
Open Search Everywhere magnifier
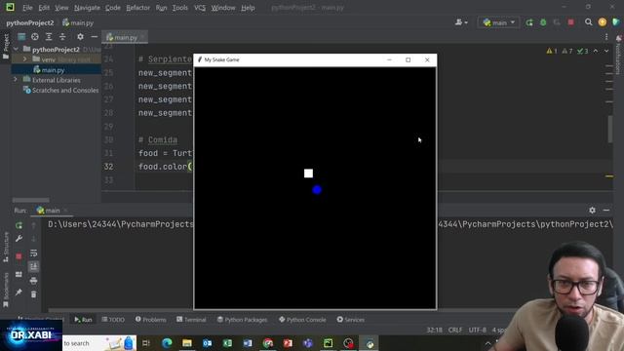click(588, 22)
